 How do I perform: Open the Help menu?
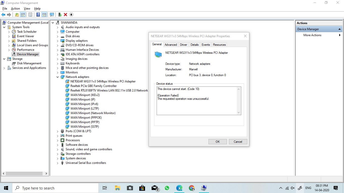[37, 9]
